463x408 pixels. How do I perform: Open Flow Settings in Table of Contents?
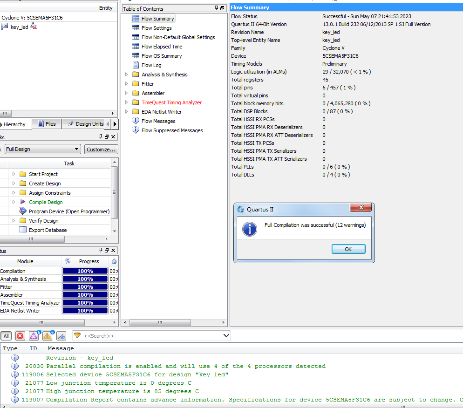pos(157,28)
